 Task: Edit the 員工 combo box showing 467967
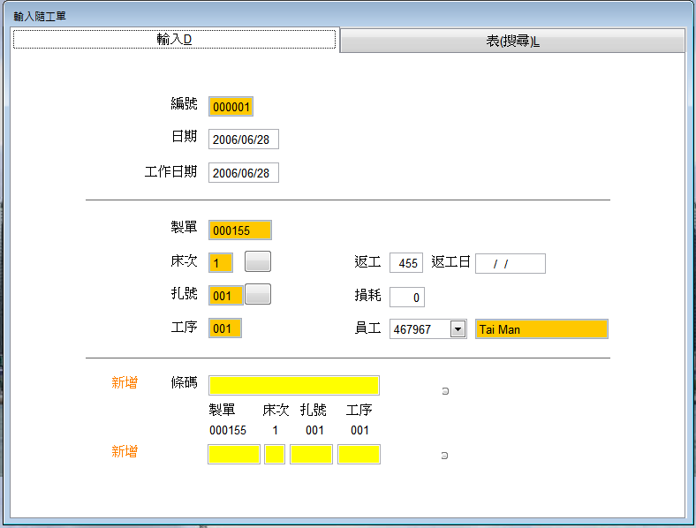click(427, 329)
